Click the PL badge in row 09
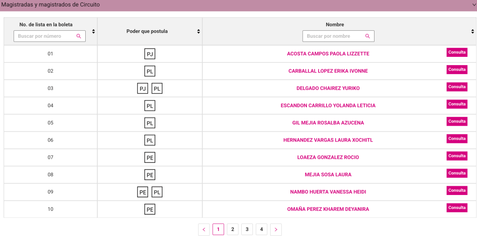Viewport: 477px width, 236px height. (157, 192)
